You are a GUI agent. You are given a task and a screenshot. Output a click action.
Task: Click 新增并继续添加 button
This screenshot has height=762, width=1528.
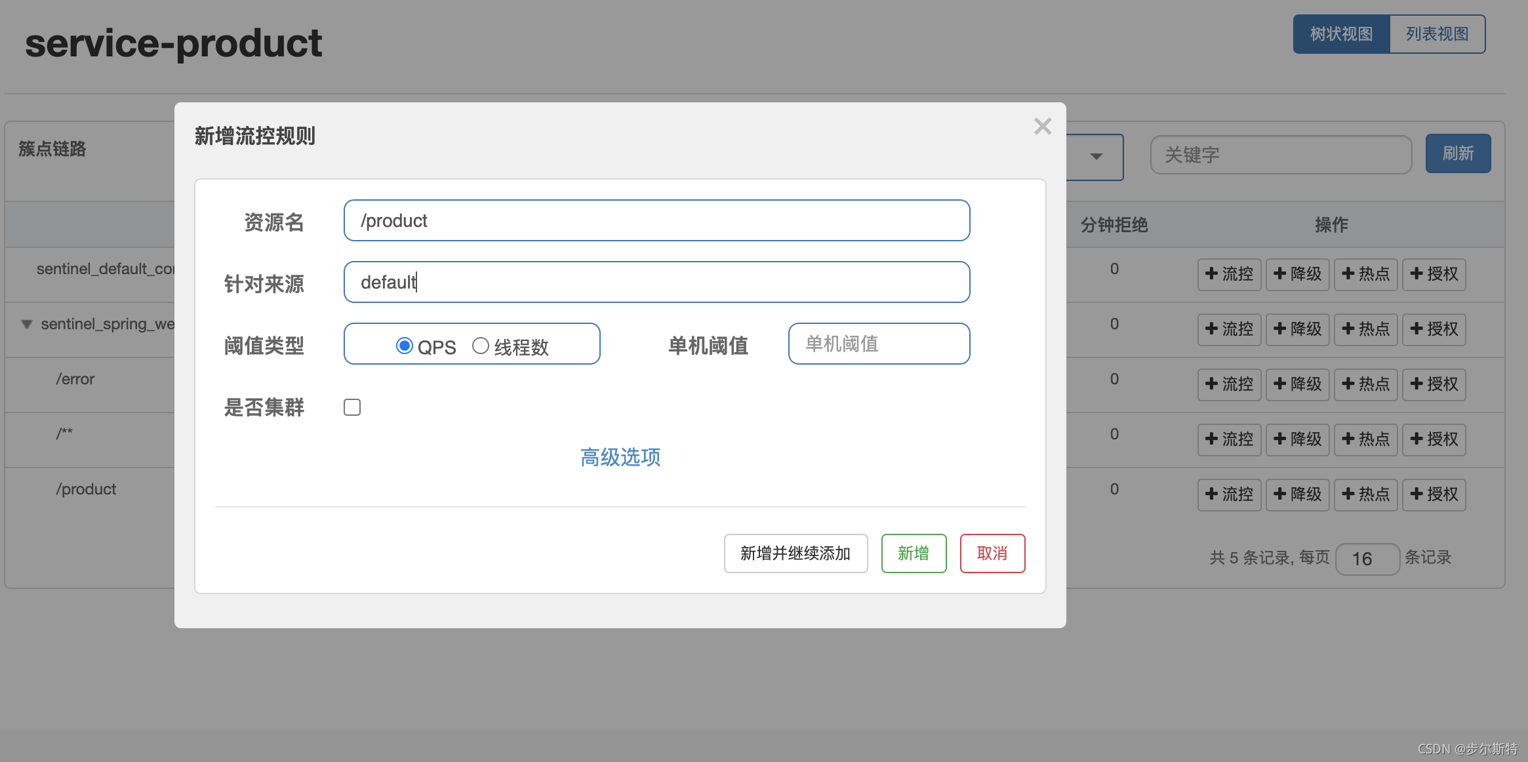[795, 553]
